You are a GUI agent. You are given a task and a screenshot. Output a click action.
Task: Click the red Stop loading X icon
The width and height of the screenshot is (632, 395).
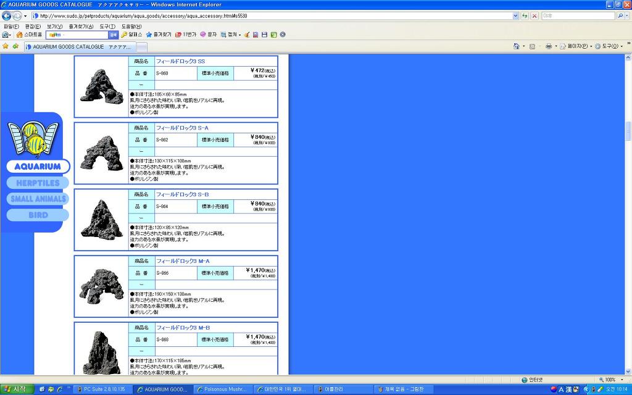coord(534,15)
